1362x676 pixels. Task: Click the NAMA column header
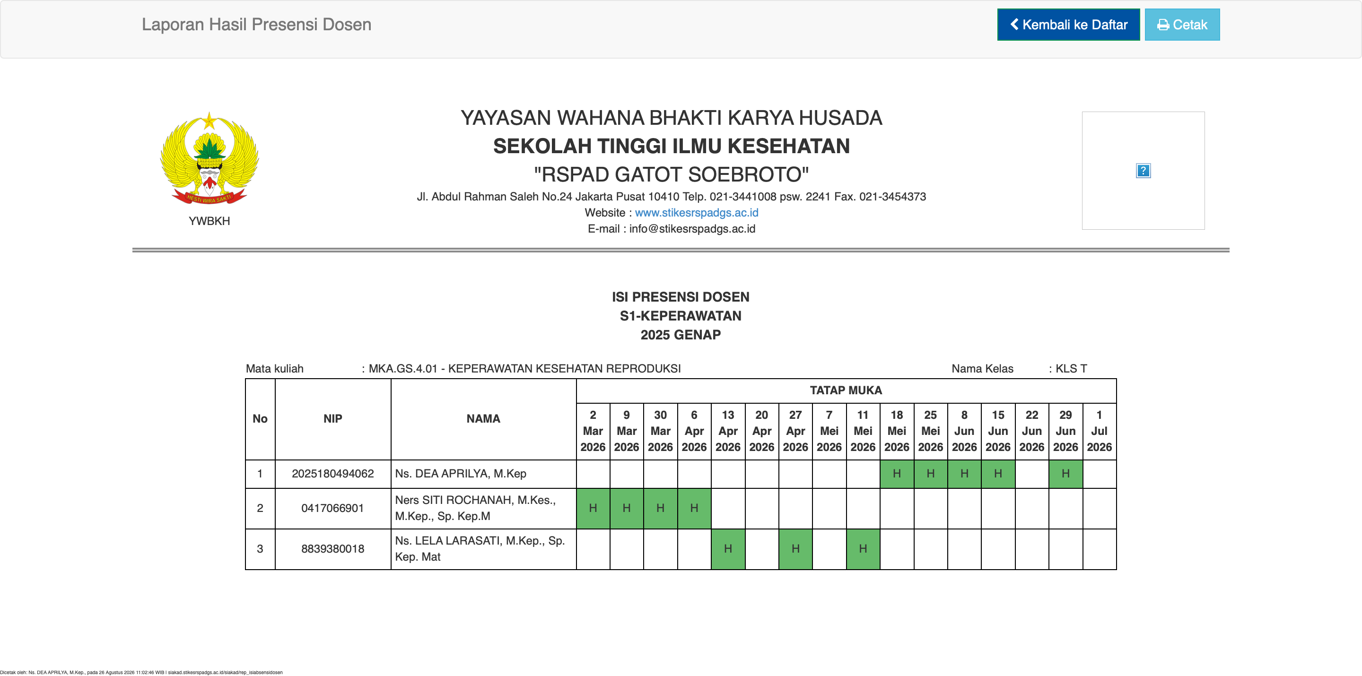tap(483, 419)
